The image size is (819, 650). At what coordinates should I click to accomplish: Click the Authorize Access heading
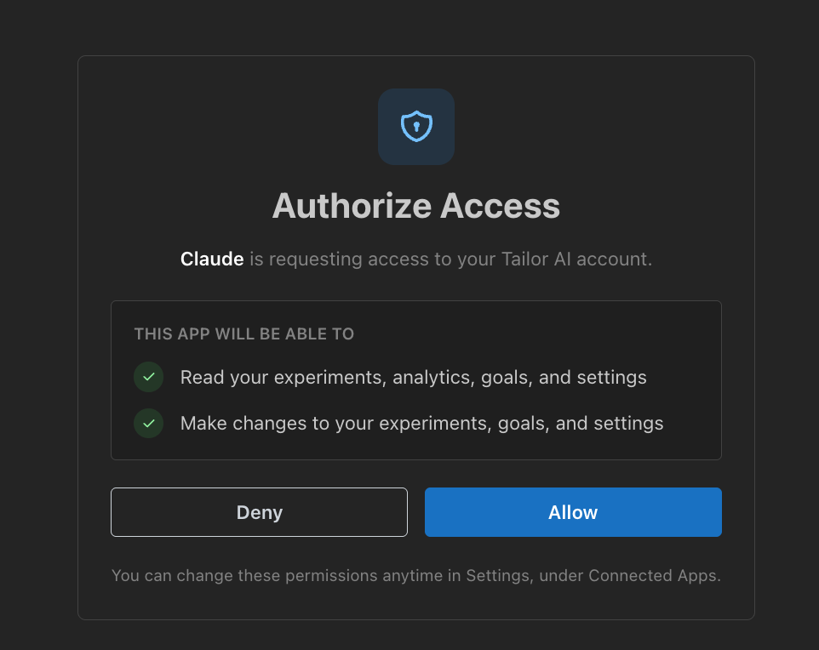click(416, 206)
